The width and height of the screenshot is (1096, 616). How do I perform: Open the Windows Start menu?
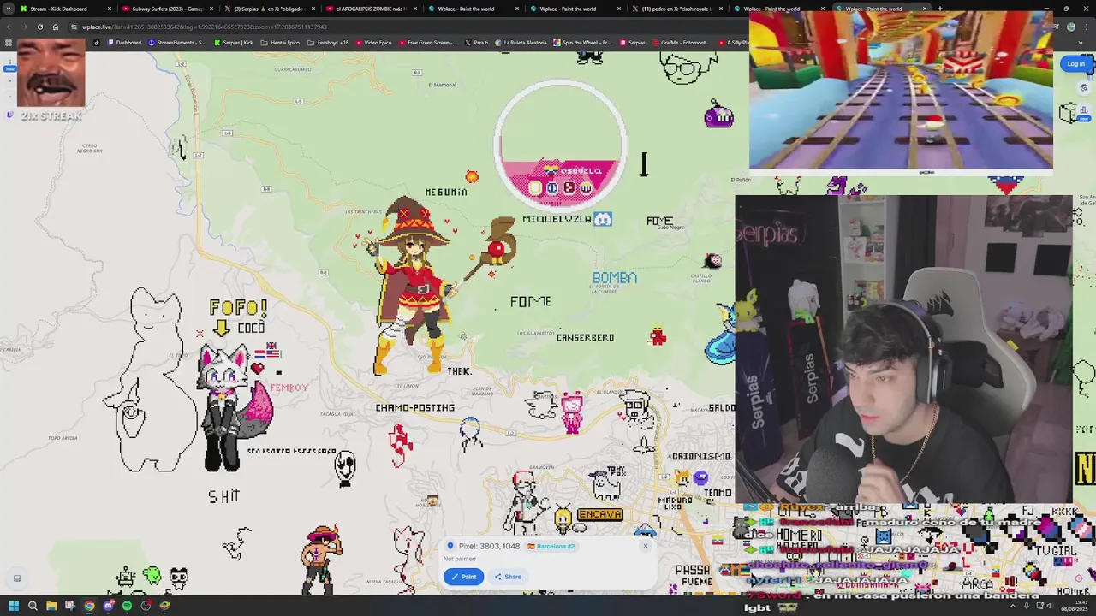13,606
